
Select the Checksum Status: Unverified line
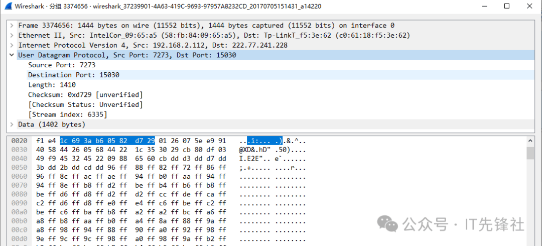pos(85,104)
